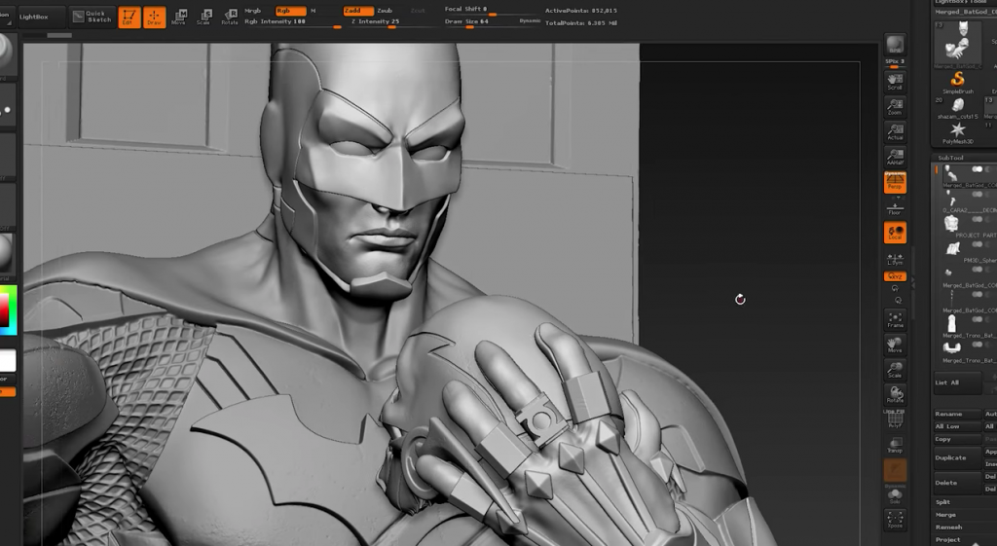Toggle Transp transparency mode
997x546 pixels.
[896, 445]
